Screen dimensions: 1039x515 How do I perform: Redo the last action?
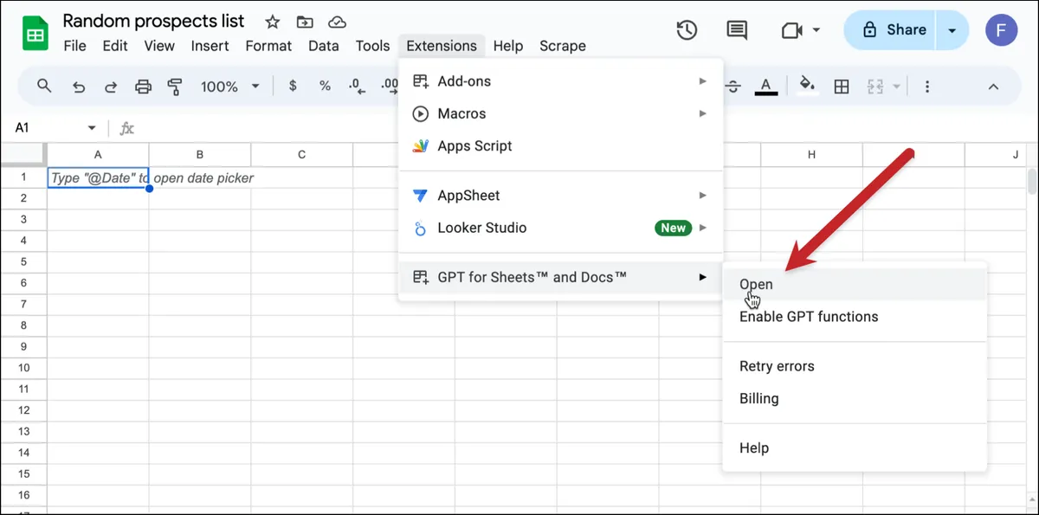[x=111, y=87]
